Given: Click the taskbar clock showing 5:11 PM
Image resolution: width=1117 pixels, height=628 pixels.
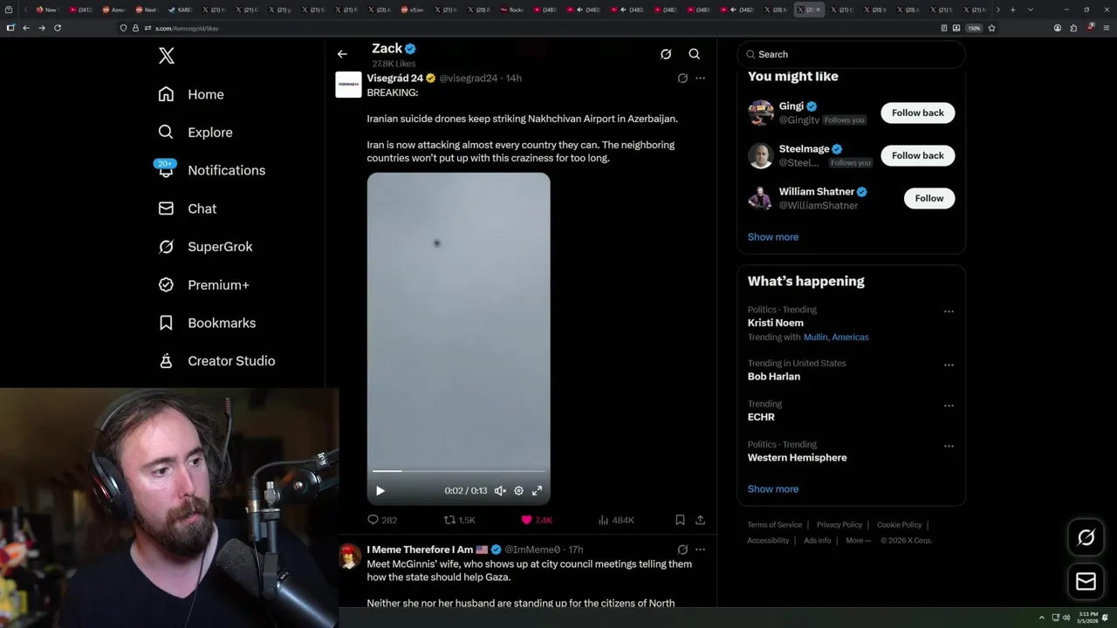Looking at the screenshot, I should (1087, 618).
